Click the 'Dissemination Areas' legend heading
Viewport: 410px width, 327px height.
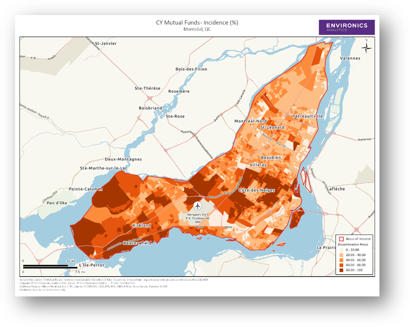(x=353, y=244)
